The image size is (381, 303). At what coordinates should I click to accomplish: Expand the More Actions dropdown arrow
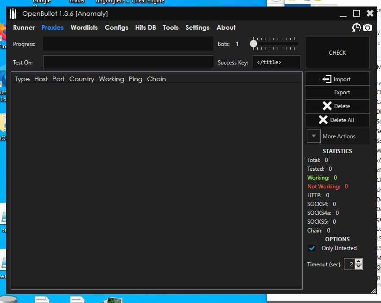click(x=314, y=136)
